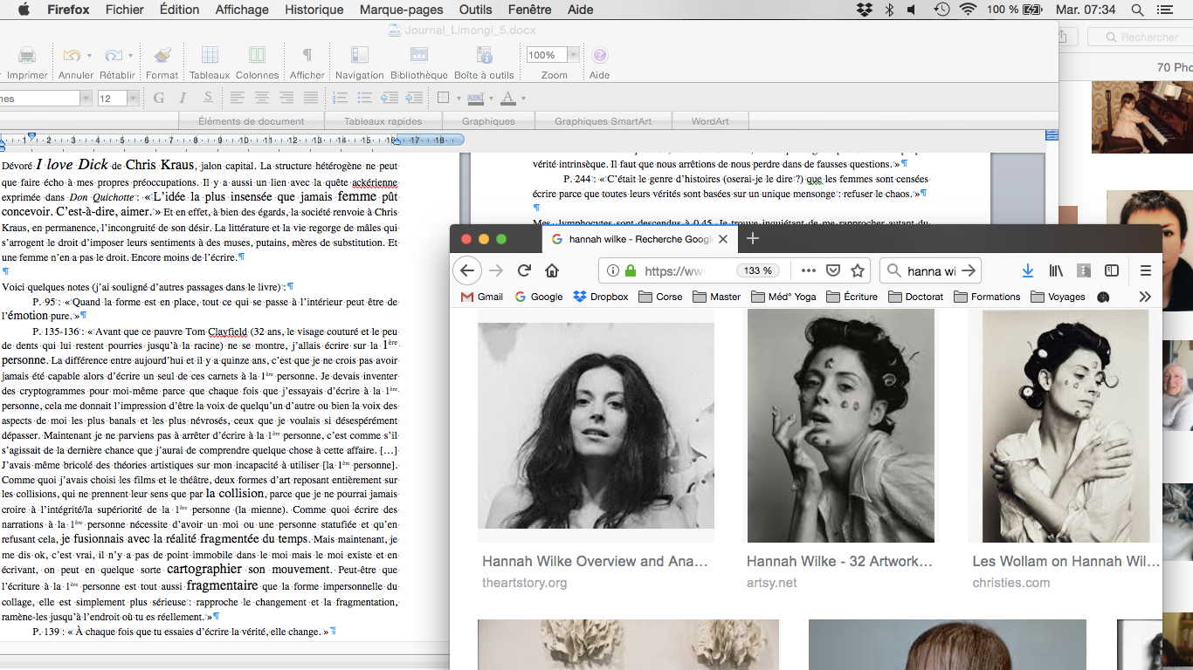Open the Dropbox bookmark
The width and height of the screenshot is (1193, 670).
coord(601,297)
